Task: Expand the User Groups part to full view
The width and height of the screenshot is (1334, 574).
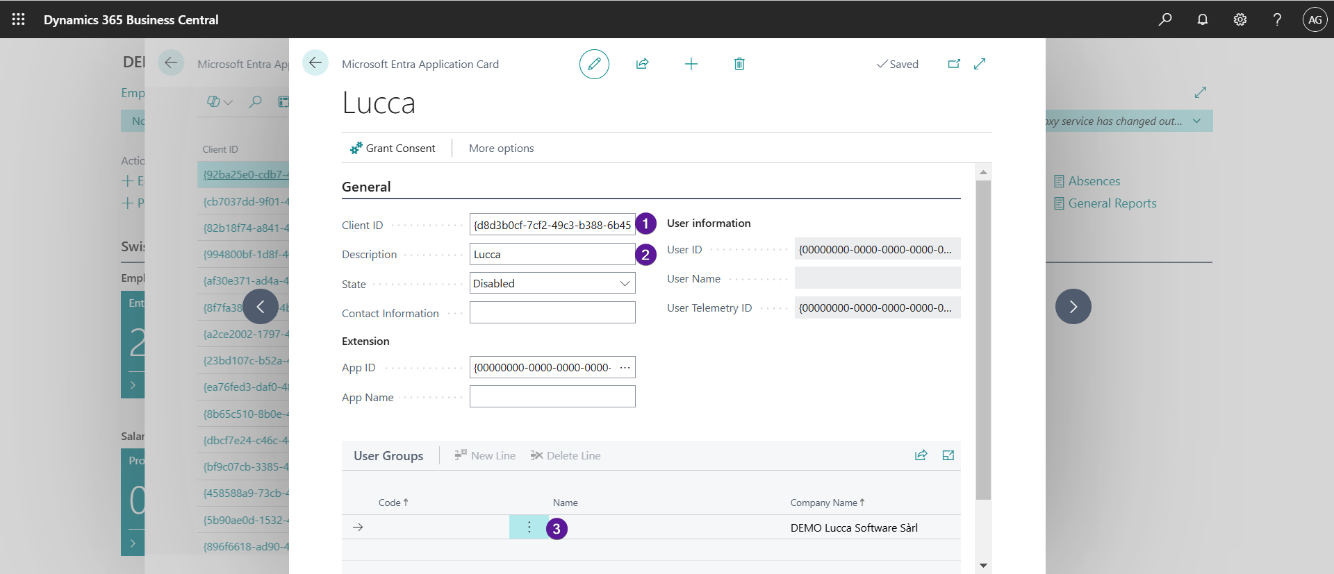Action: click(x=948, y=455)
